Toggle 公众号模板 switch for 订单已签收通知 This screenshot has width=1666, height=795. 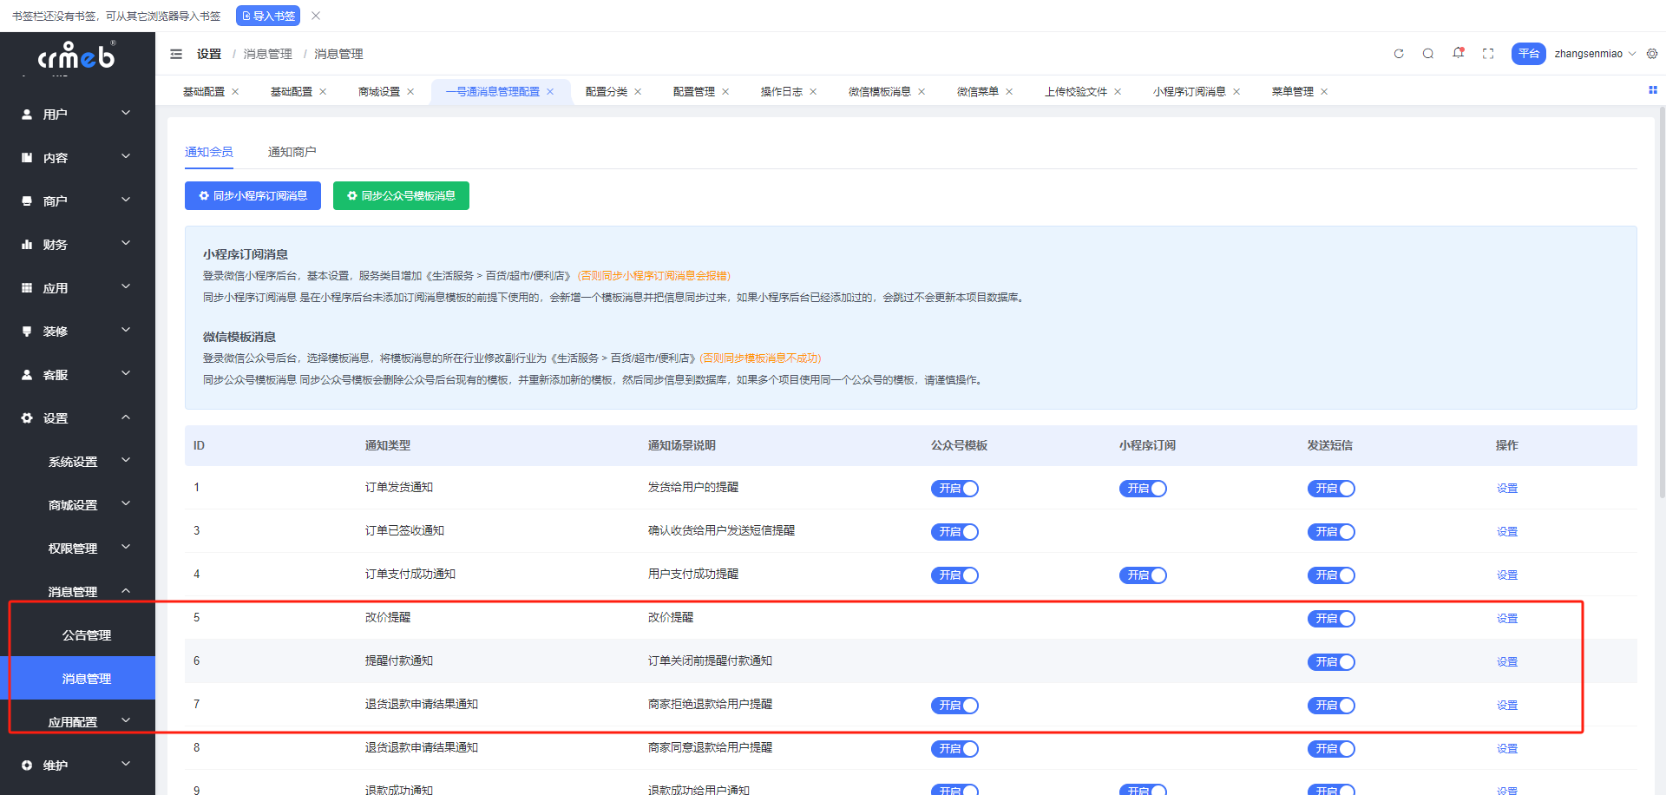954,532
